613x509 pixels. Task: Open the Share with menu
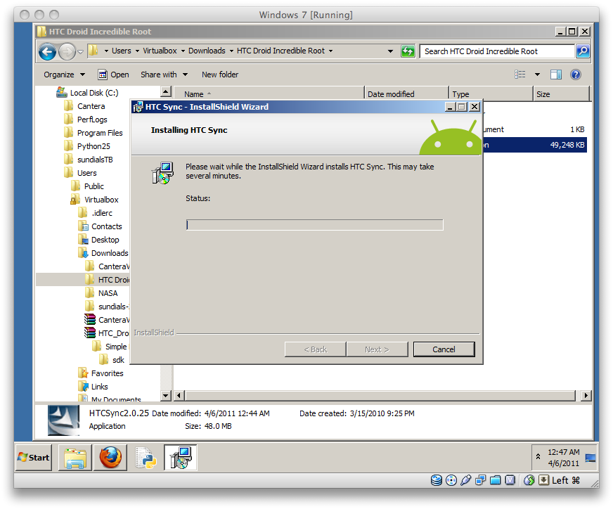[x=164, y=75]
